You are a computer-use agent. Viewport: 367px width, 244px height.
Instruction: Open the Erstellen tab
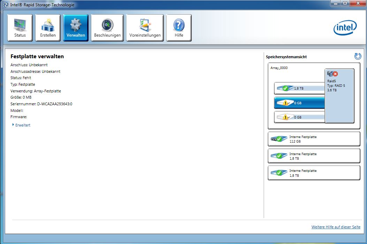[48, 28]
